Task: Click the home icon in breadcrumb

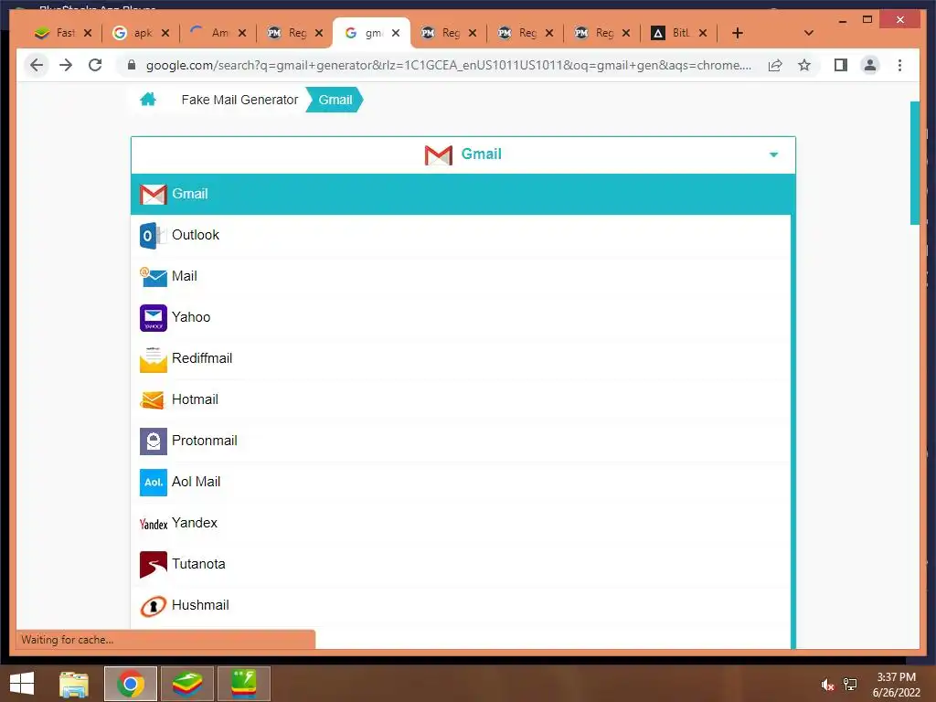Action: (x=148, y=100)
